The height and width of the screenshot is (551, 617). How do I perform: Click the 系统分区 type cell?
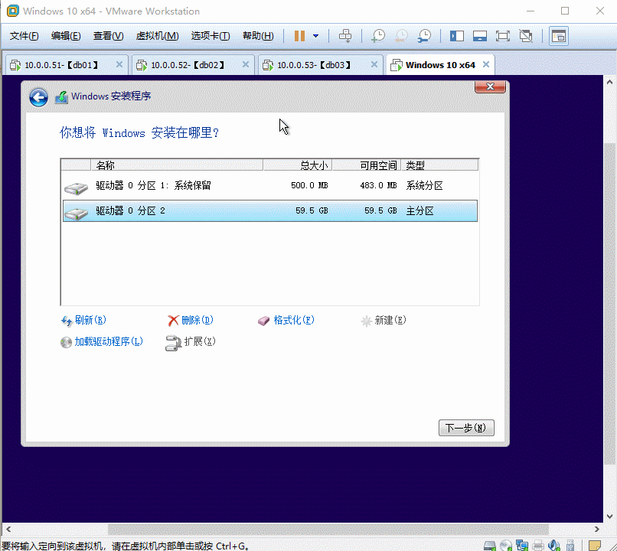[425, 185]
